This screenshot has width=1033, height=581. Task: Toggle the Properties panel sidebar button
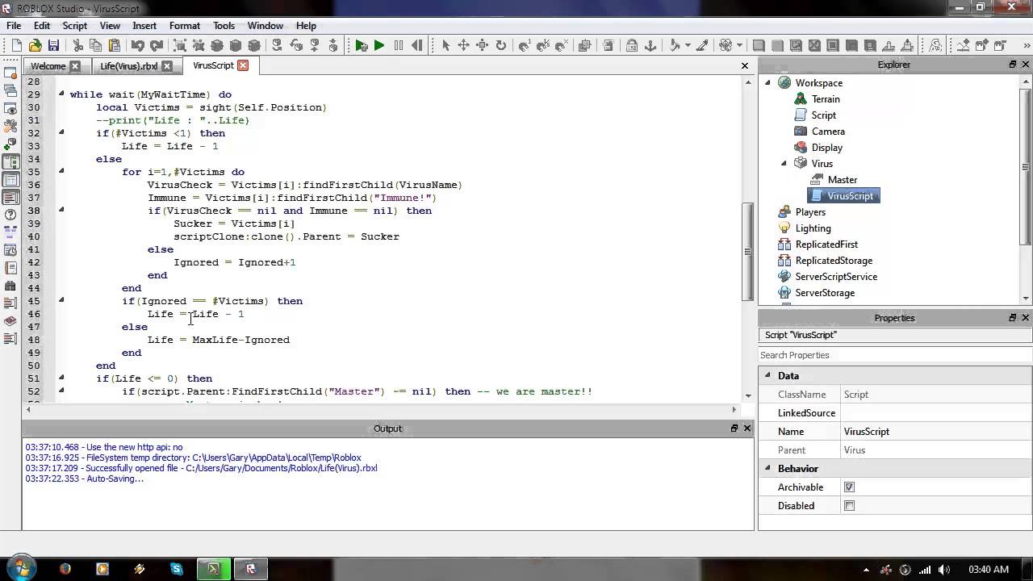10,179
